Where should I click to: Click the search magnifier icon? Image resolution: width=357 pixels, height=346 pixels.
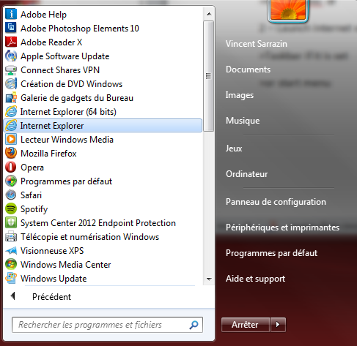click(x=194, y=325)
